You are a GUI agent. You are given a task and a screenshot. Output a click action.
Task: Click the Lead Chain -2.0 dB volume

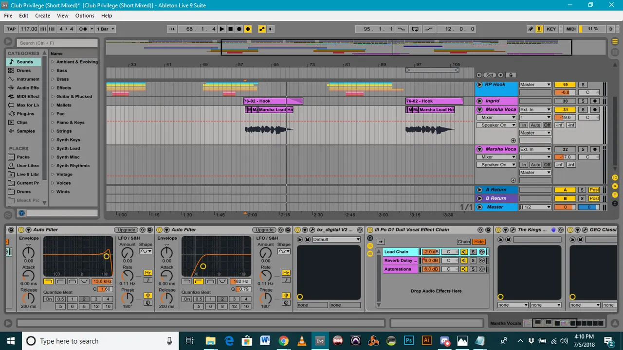pos(431,252)
